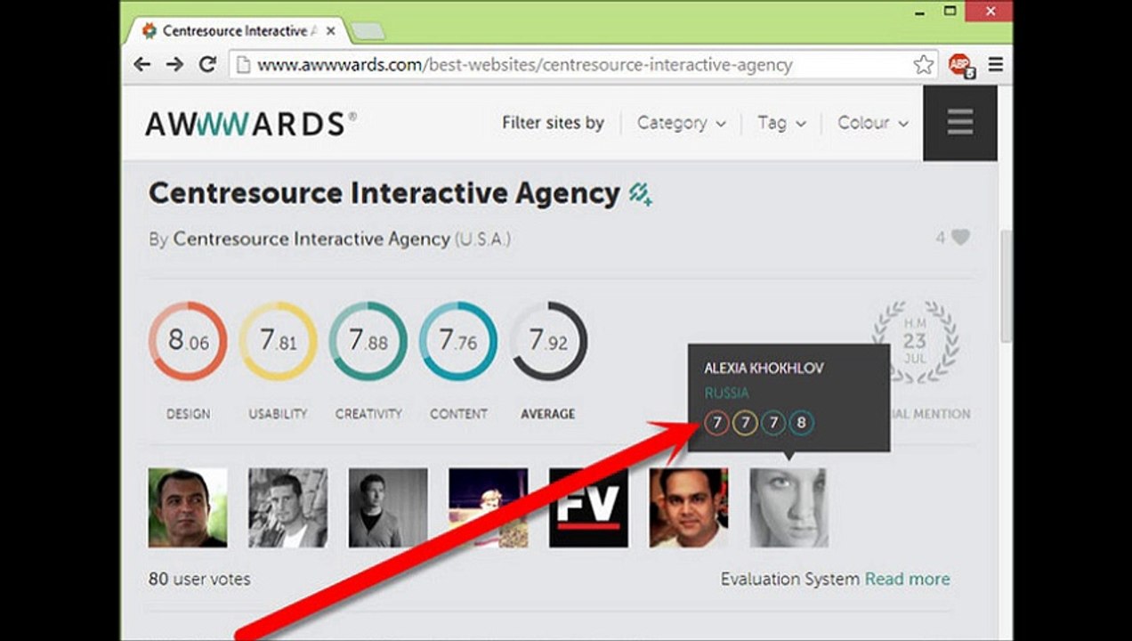Open fourth jury avatar with purple lights

coord(489,507)
